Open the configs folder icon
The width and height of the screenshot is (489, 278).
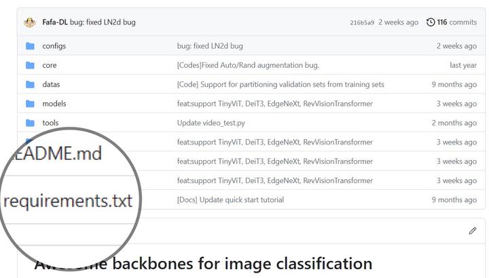(30, 46)
